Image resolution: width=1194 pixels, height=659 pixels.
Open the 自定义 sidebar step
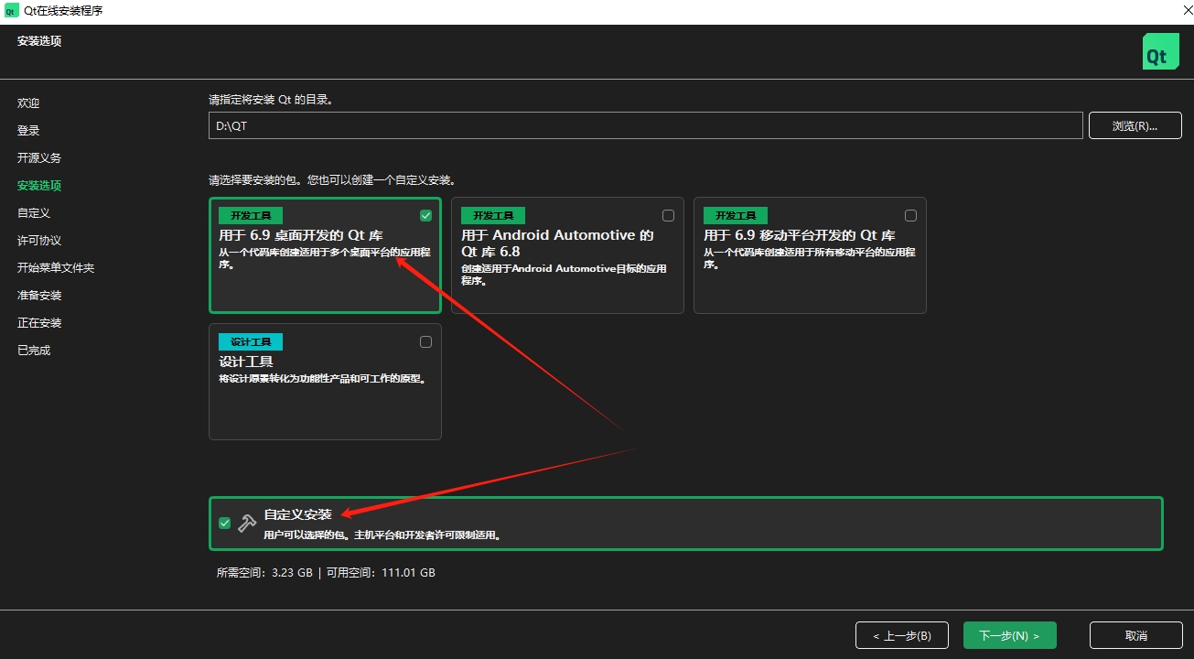click(34, 212)
